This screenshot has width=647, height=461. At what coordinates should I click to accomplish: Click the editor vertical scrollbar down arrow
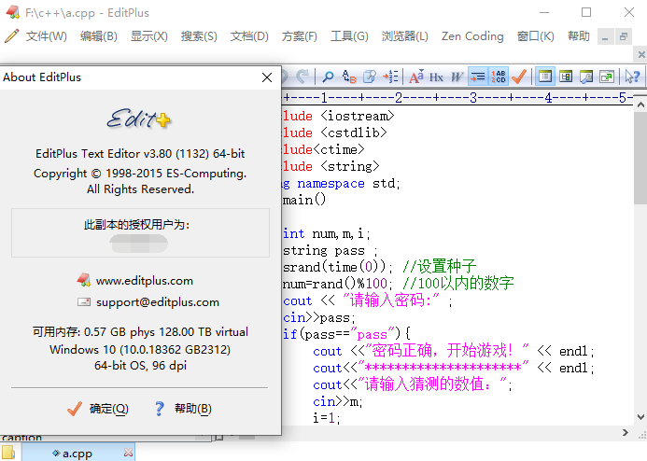(640, 417)
